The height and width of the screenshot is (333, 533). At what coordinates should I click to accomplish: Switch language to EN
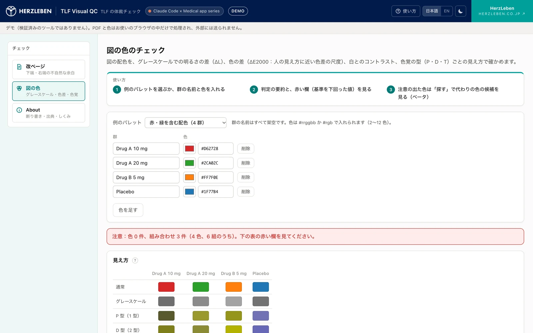point(447,11)
